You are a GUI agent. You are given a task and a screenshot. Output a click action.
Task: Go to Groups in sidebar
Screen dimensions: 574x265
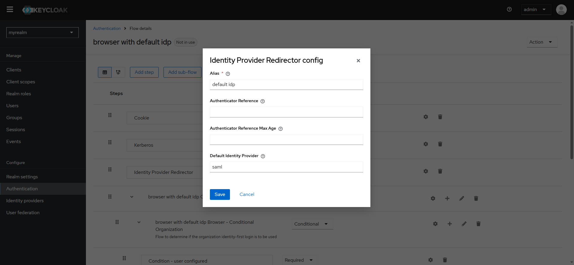[x=14, y=118]
